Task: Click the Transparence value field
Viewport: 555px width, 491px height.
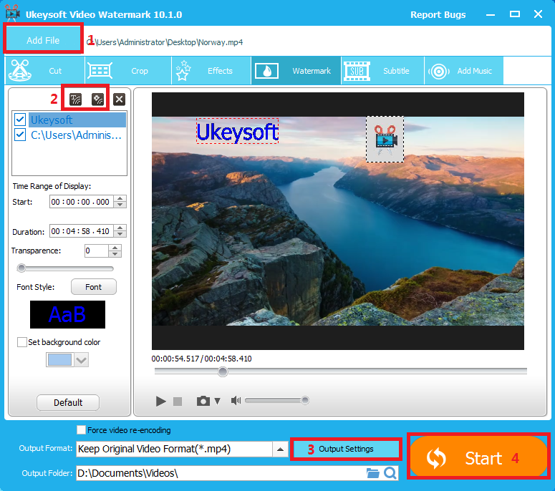Action: point(96,251)
